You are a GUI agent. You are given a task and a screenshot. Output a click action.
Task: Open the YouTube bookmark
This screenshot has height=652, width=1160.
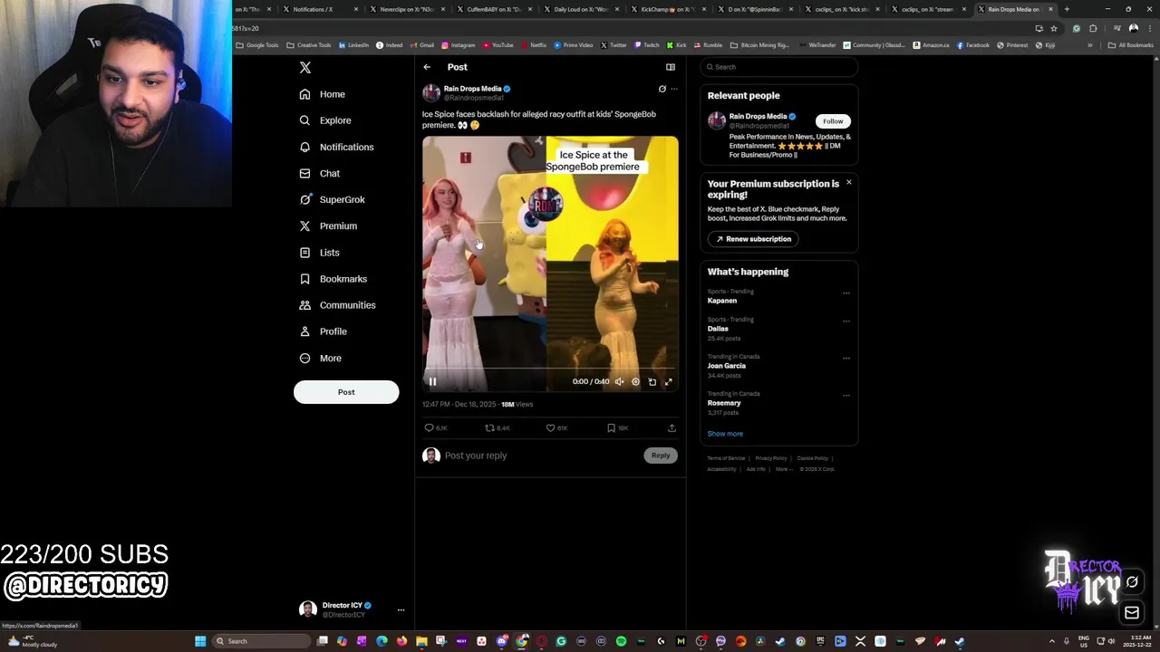pyautogui.click(x=498, y=45)
